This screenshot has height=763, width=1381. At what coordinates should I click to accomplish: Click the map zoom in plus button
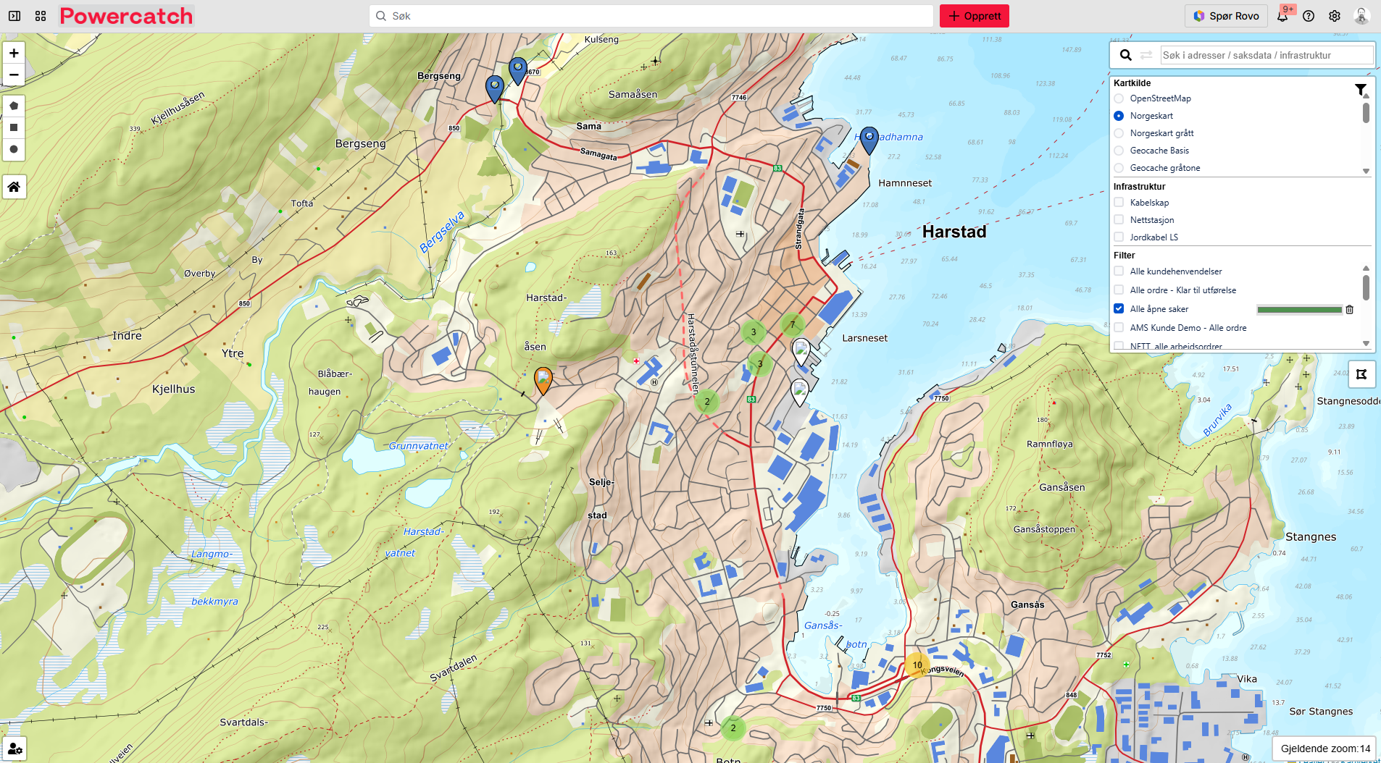[x=14, y=53]
